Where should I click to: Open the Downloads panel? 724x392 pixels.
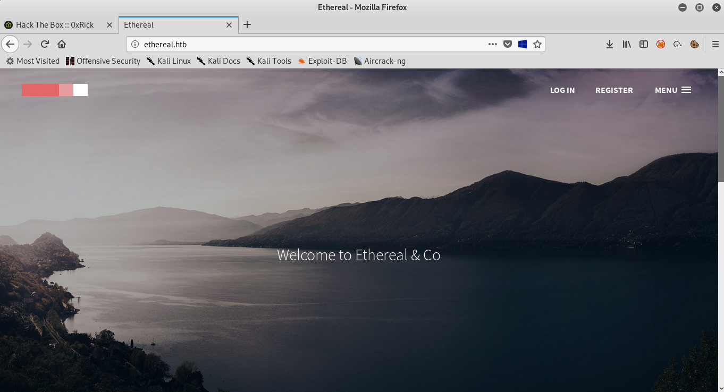610,44
